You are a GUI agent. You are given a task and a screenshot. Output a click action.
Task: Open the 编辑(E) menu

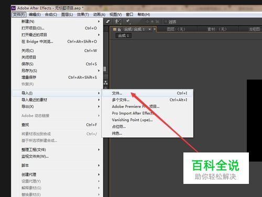[x=35, y=15]
